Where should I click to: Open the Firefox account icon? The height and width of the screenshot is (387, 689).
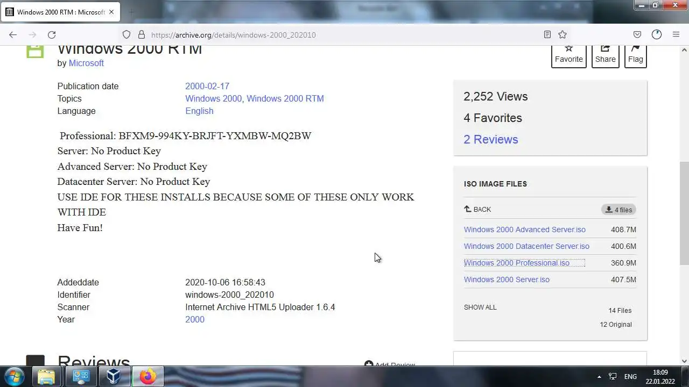657,34
